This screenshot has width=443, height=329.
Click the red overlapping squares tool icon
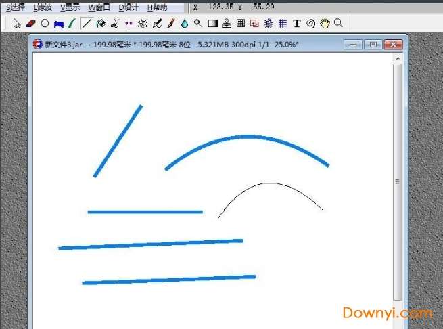click(254, 24)
